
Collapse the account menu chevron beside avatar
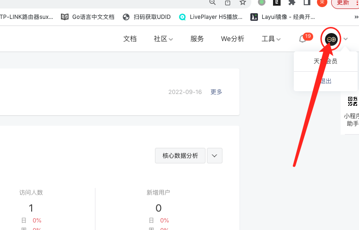[346, 39]
